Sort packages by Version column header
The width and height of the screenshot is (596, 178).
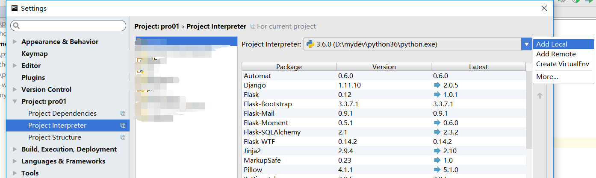pos(384,67)
